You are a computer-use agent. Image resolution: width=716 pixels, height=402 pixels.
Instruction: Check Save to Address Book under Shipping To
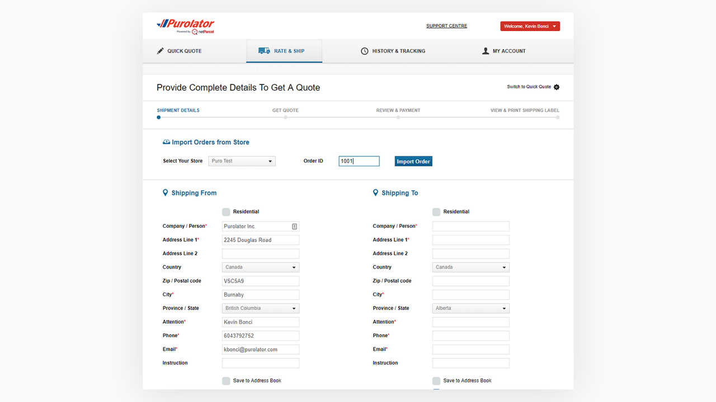coord(436,381)
